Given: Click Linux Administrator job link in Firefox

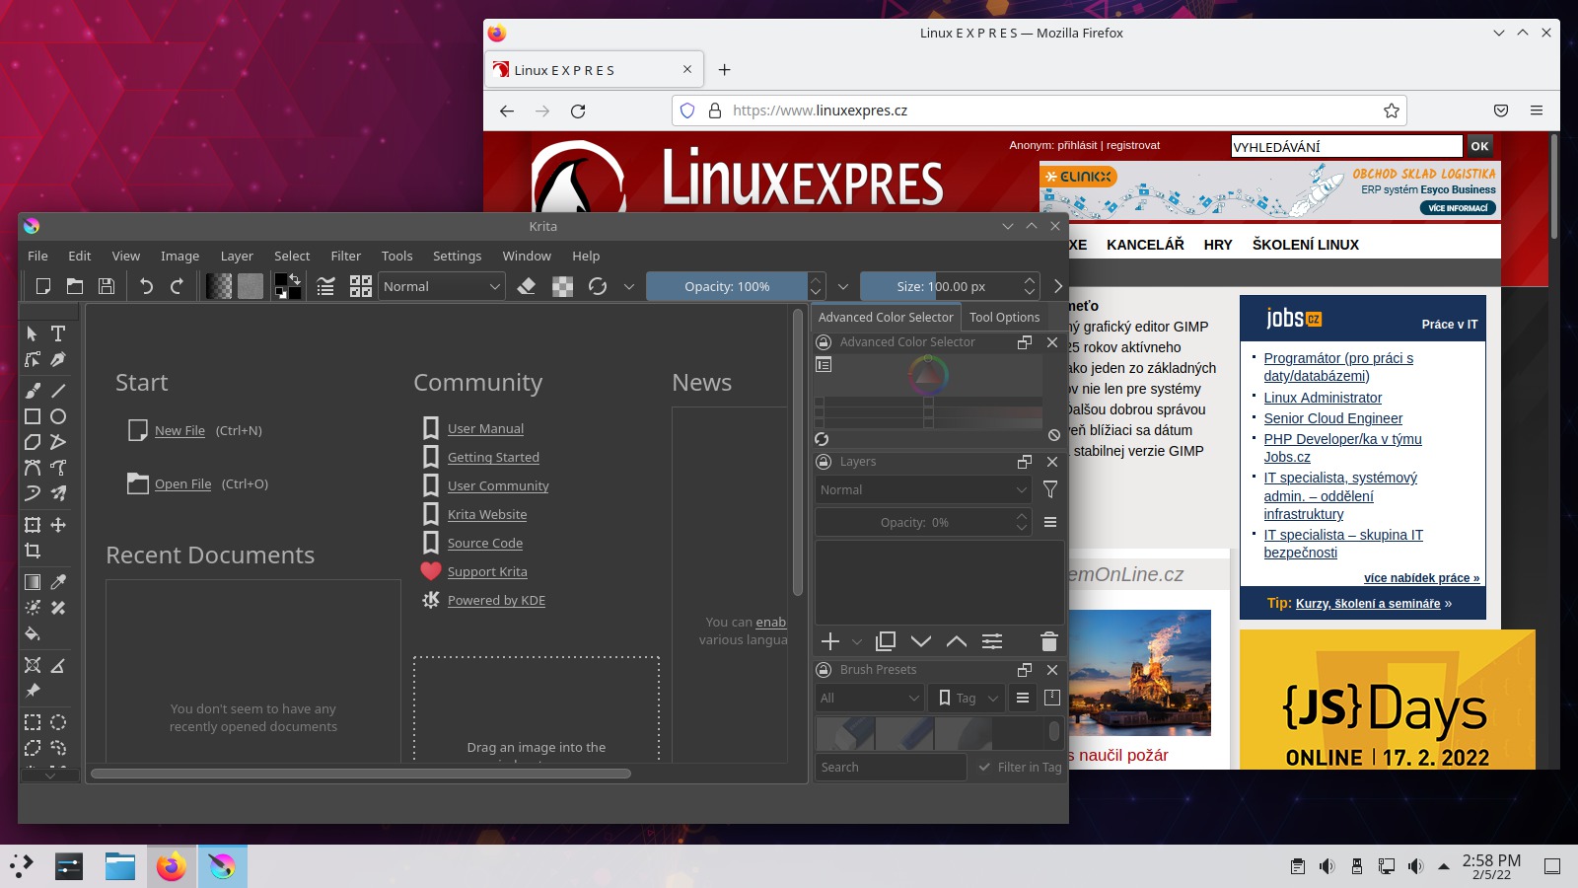Looking at the screenshot, I should click(1323, 398).
